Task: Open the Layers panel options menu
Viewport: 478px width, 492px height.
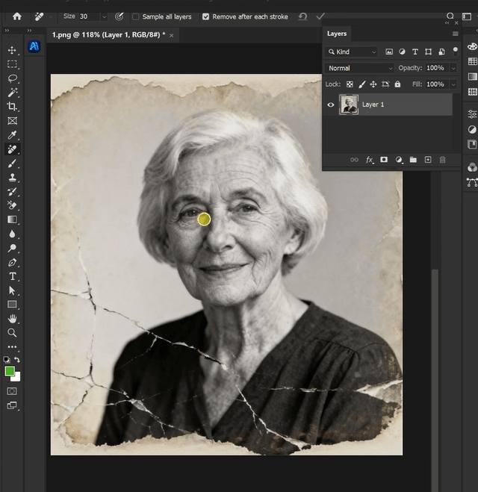Action: 455,34
